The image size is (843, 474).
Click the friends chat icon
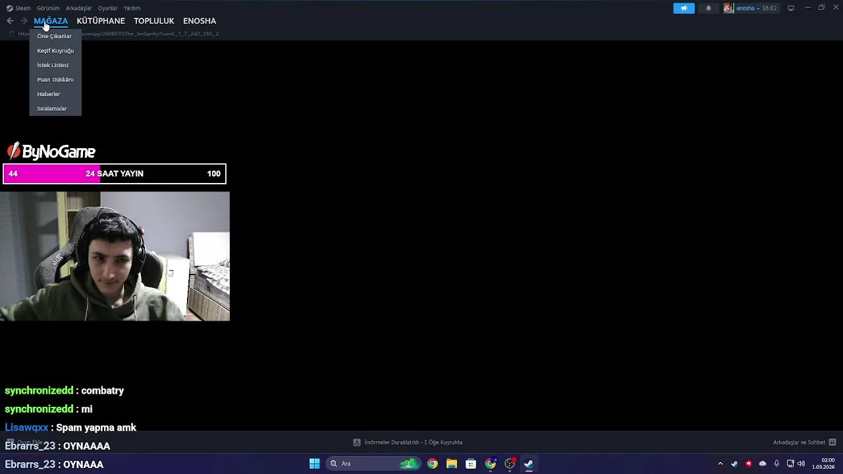coord(832,442)
